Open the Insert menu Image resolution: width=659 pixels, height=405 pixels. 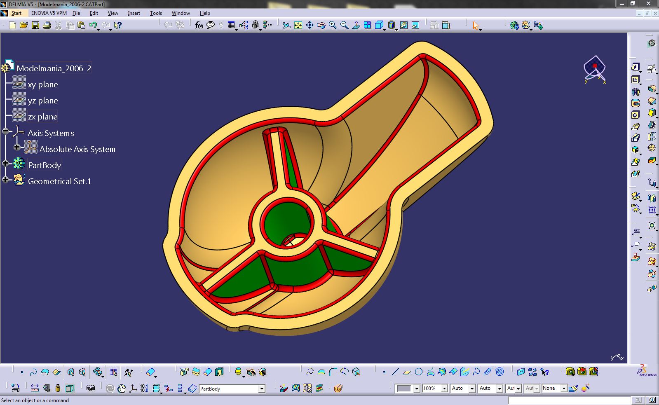tap(134, 13)
